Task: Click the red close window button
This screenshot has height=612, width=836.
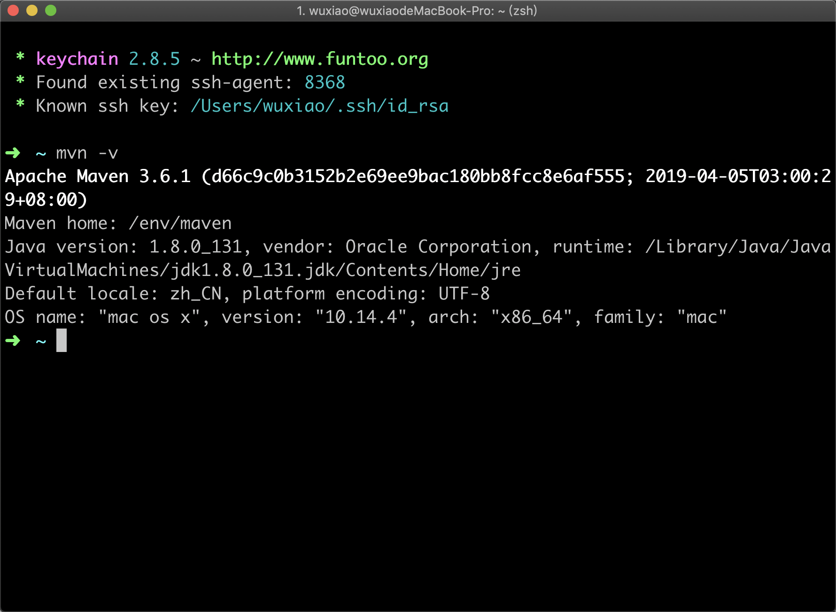Action: click(13, 10)
